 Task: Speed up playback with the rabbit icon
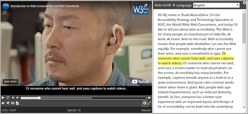coord(8,103)
